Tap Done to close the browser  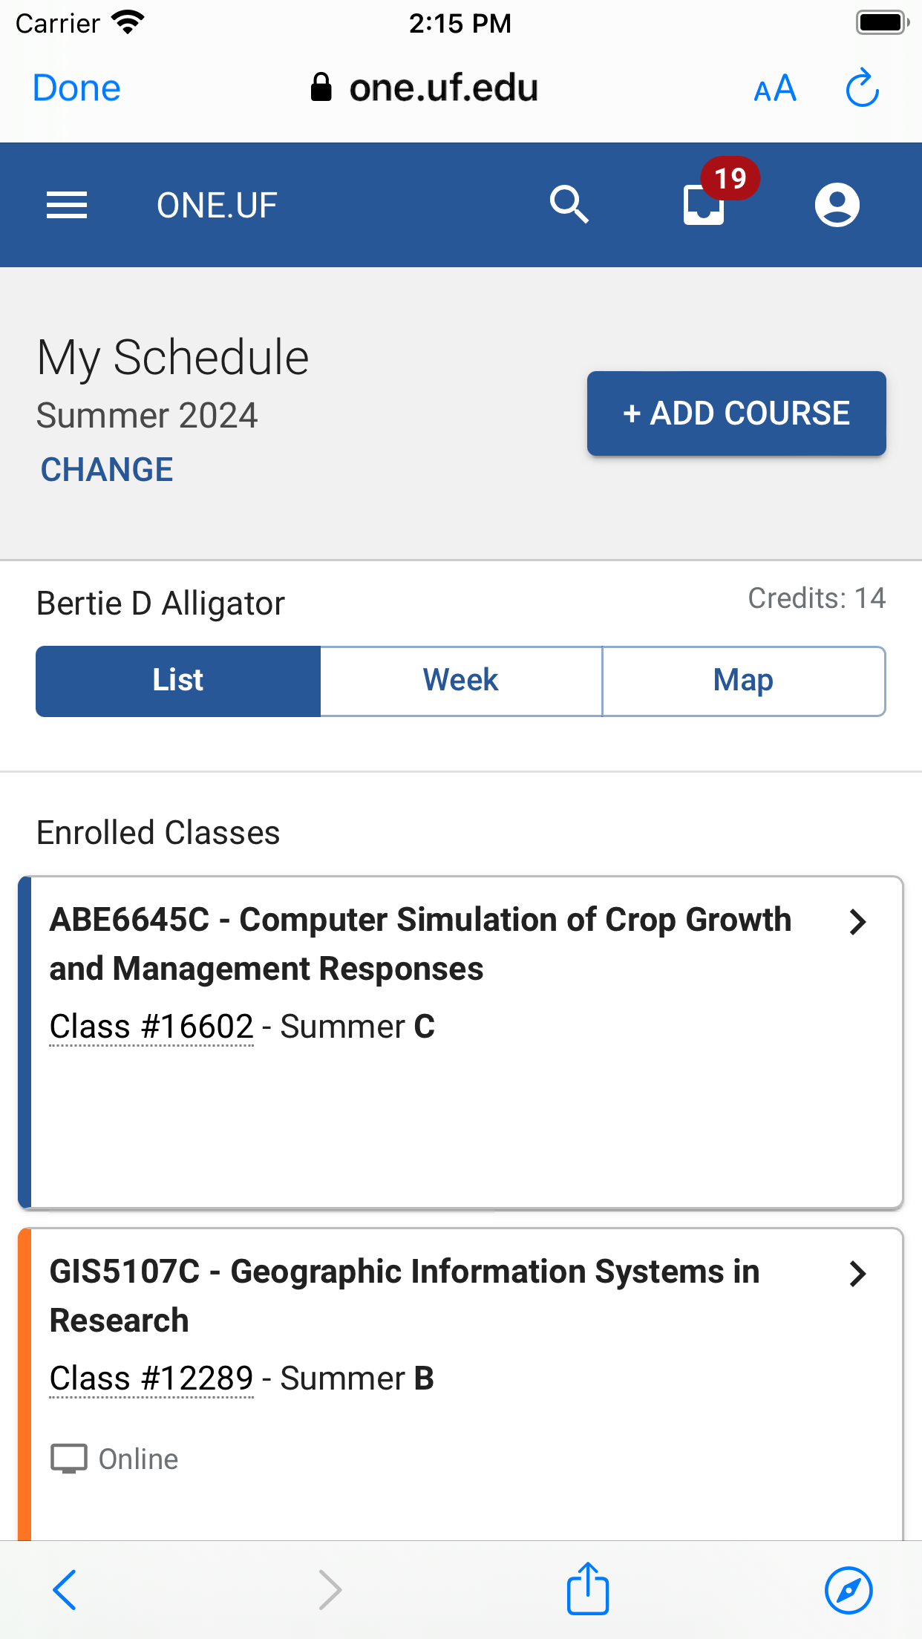pos(76,88)
